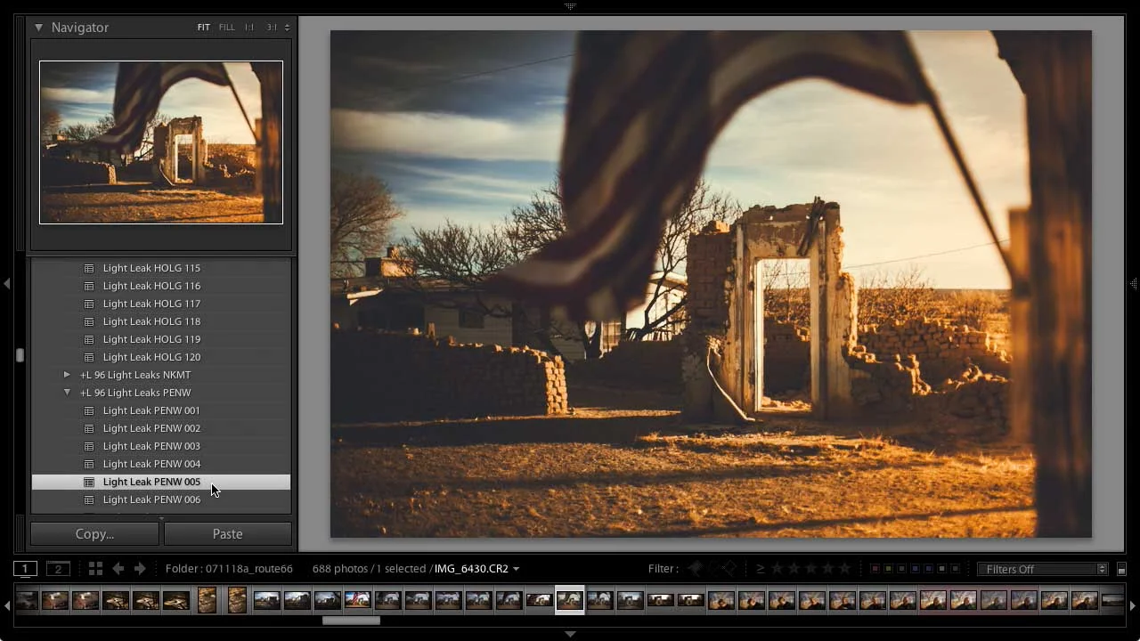
Task: Filter by two stars rating
Action: point(794,569)
